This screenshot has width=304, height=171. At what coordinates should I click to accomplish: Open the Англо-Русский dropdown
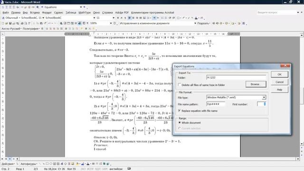(x=11, y=28)
